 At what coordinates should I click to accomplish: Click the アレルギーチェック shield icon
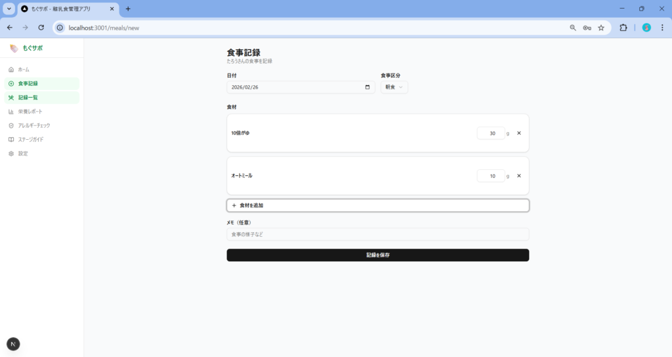pyautogui.click(x=11, y=125)
